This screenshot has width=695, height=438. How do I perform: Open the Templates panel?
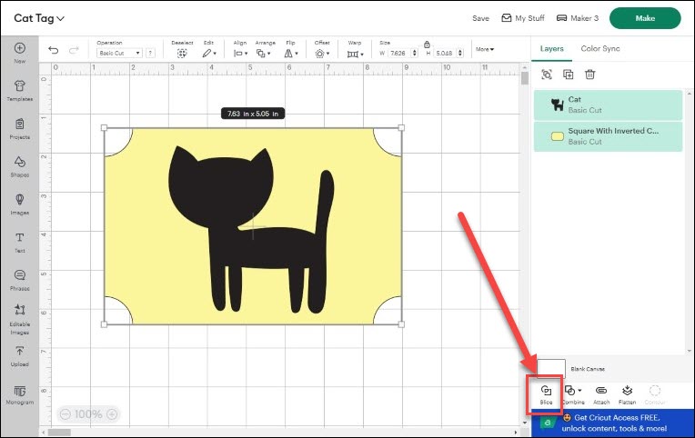point(19,90)
